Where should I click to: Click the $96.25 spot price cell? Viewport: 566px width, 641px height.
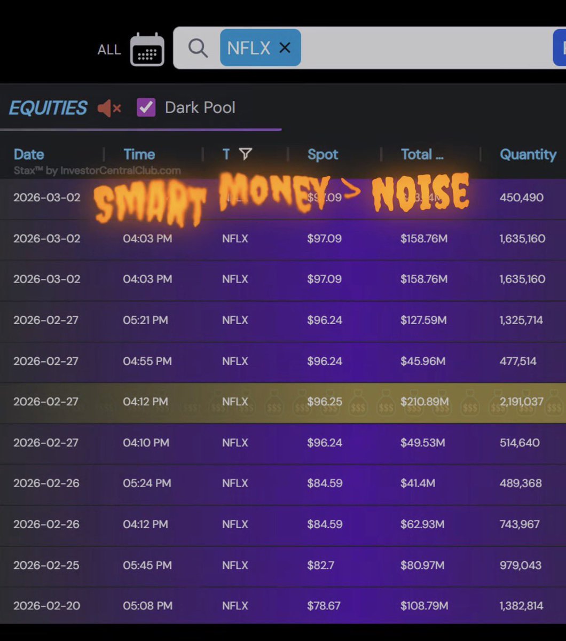(x=325, y=402)
